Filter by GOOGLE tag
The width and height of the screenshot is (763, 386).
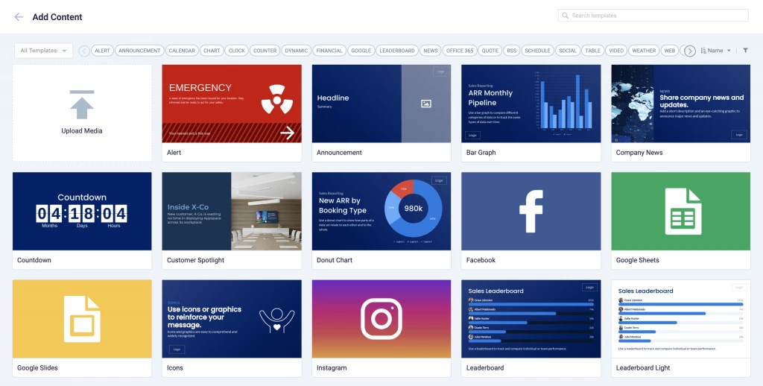361,51
